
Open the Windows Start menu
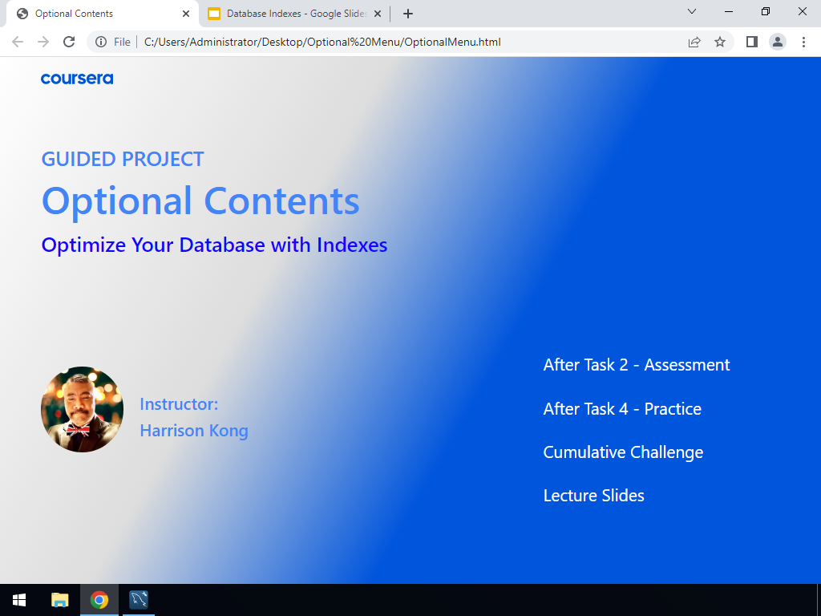(19, 600)
